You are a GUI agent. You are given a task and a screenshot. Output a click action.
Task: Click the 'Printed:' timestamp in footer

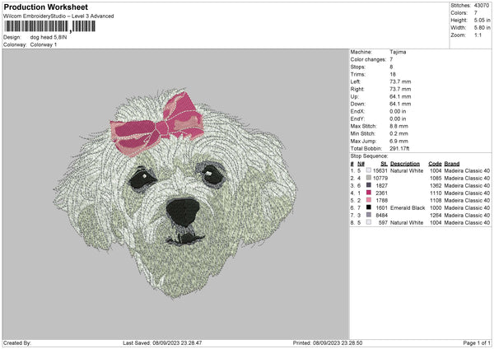[328, 343]
